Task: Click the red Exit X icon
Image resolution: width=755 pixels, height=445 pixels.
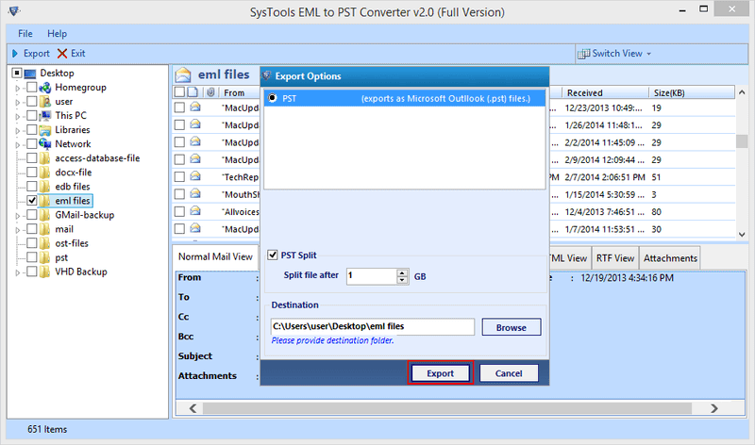Action: tap(62, 54)
